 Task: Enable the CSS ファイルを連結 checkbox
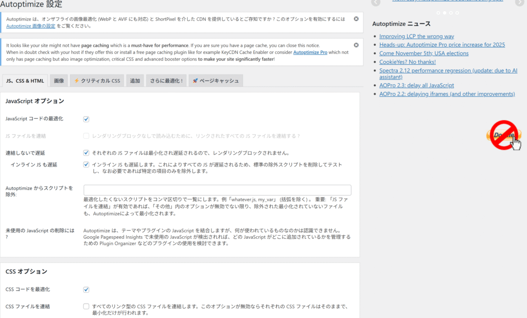pos(86,306)
